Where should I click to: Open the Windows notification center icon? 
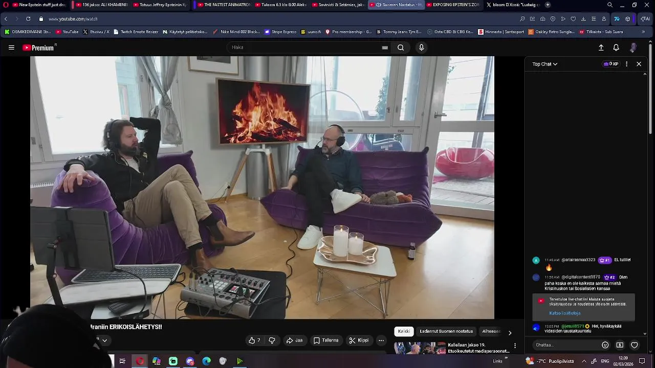point(642,361)
